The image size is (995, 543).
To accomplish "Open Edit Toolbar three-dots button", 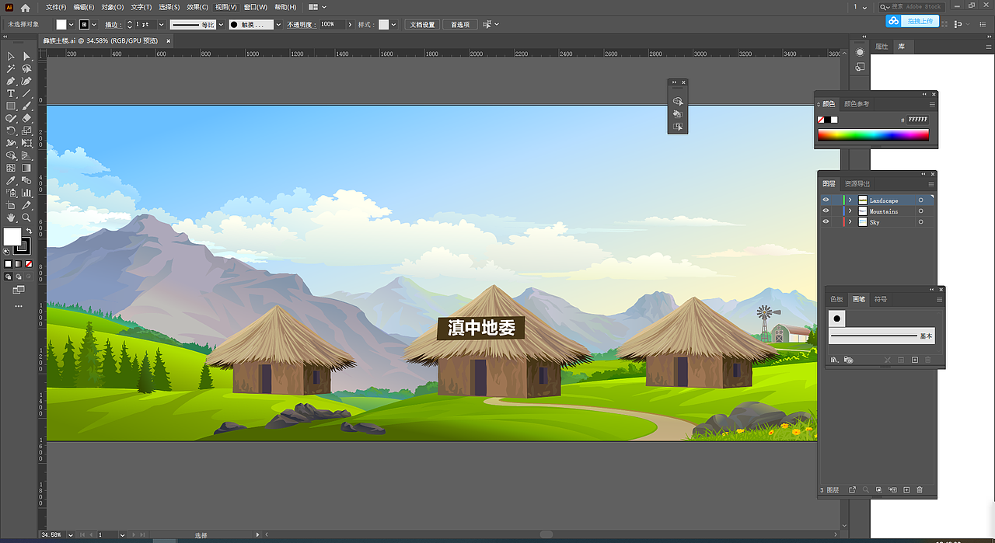I will tap(19, 306).
